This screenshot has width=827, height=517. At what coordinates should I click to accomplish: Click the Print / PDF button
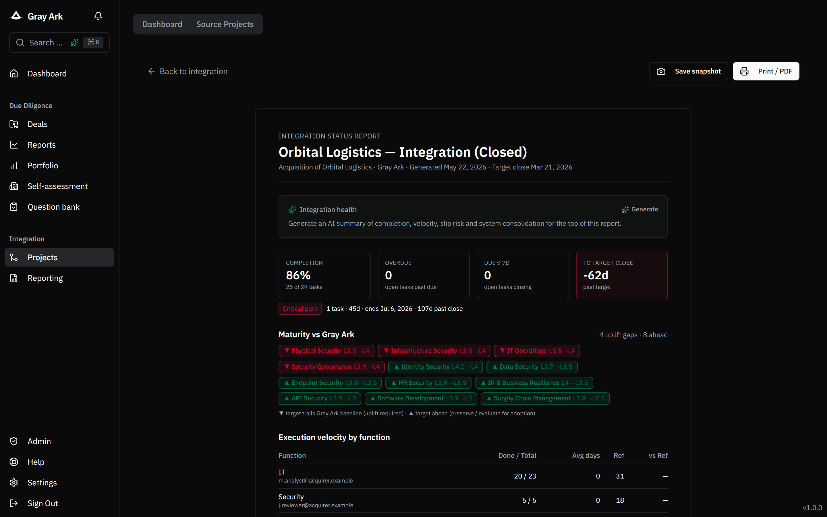[x=766, y=71]
